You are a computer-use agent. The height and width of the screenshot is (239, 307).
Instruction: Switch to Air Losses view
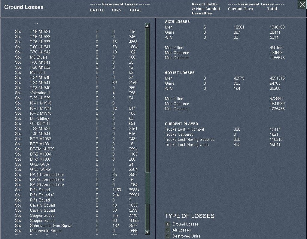(168, 230)
